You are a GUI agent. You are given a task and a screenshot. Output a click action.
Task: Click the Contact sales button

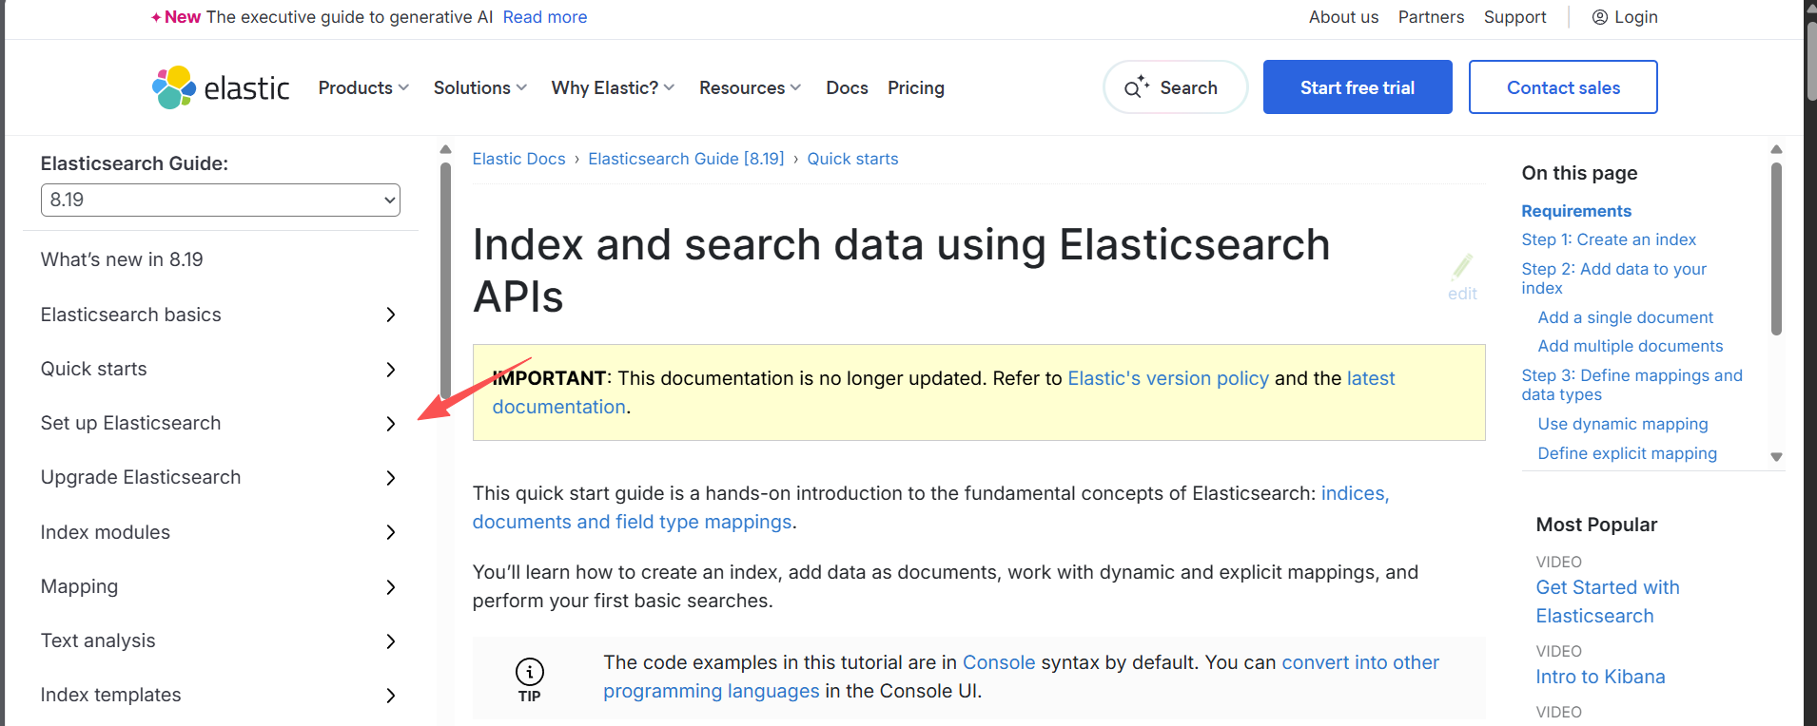(x=1563, y=87)
